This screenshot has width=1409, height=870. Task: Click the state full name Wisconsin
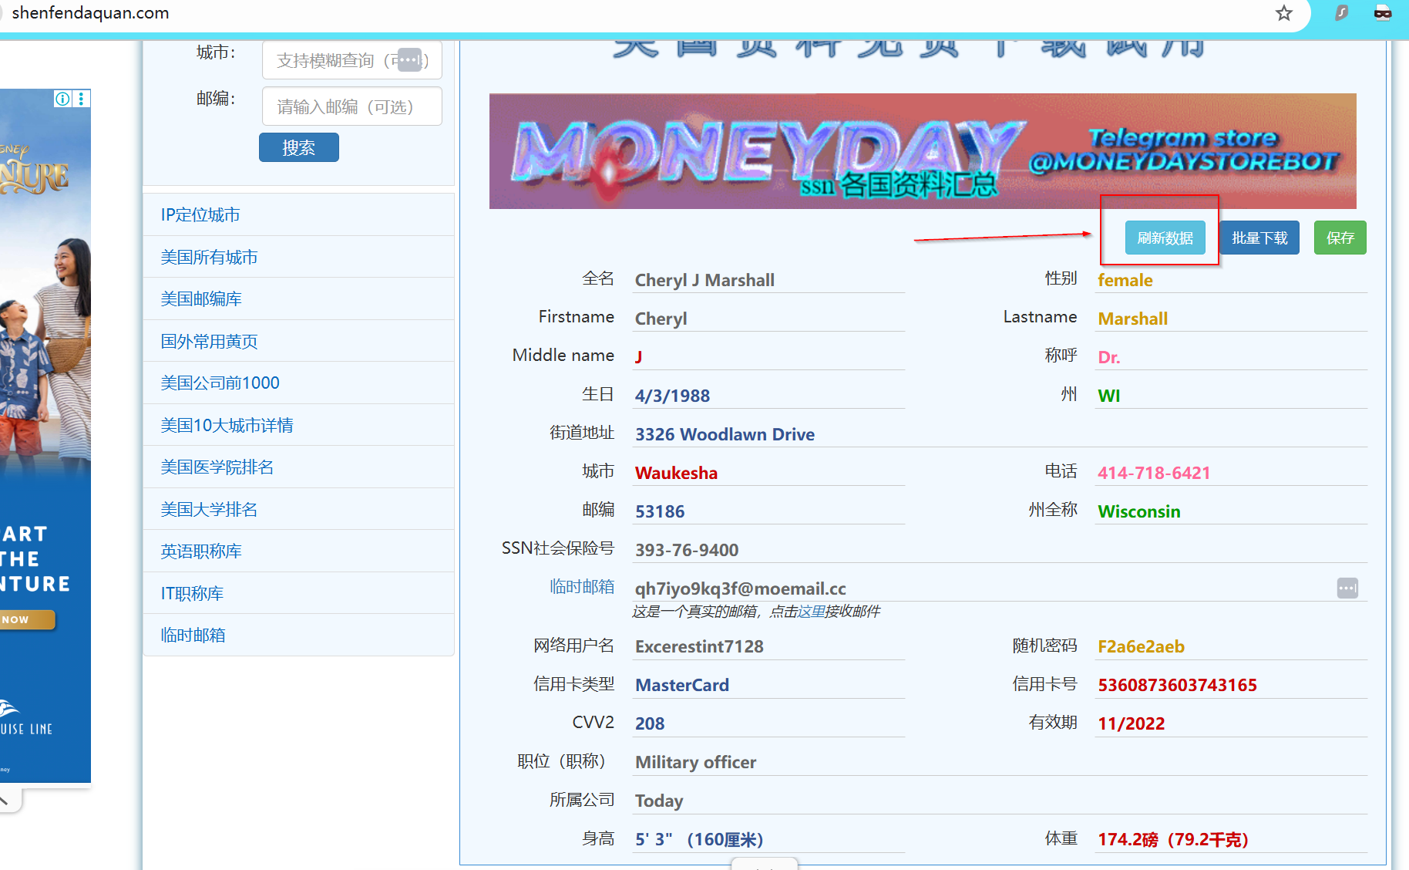pyautogui.click(x=1231, y=511)
